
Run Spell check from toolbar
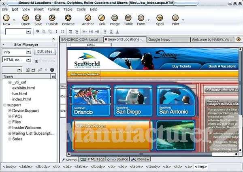[x=160, y=18]
